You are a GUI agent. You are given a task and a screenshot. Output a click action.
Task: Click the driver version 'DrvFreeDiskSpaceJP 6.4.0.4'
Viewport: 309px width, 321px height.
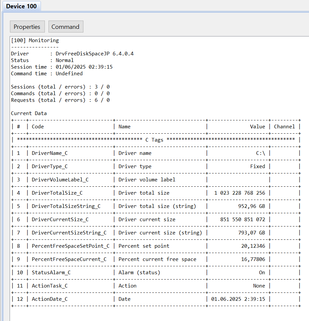pyautogui.click(x=95, y=54)
